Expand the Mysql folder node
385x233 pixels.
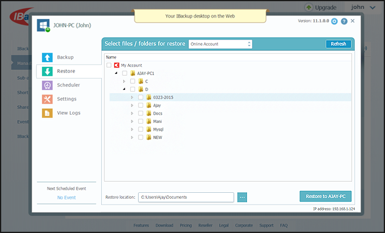[132, 130]
